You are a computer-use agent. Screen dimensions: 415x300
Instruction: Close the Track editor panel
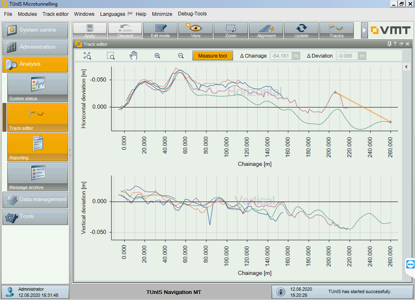click(x=407, y=44)
